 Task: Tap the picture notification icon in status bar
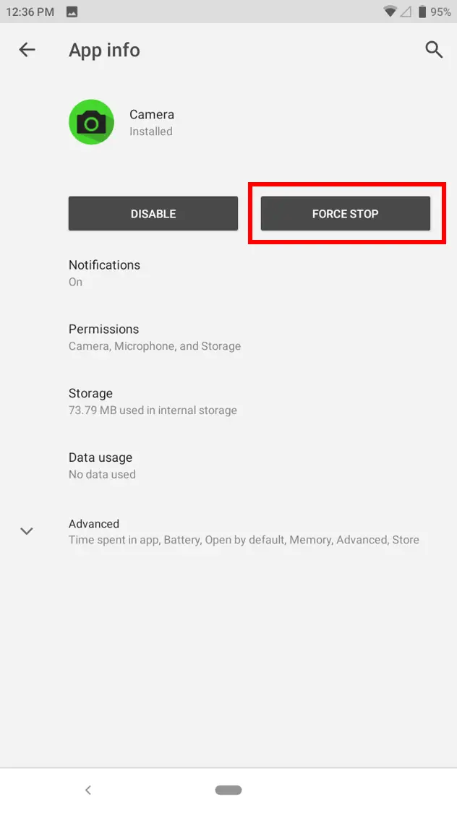coord(72,12)
